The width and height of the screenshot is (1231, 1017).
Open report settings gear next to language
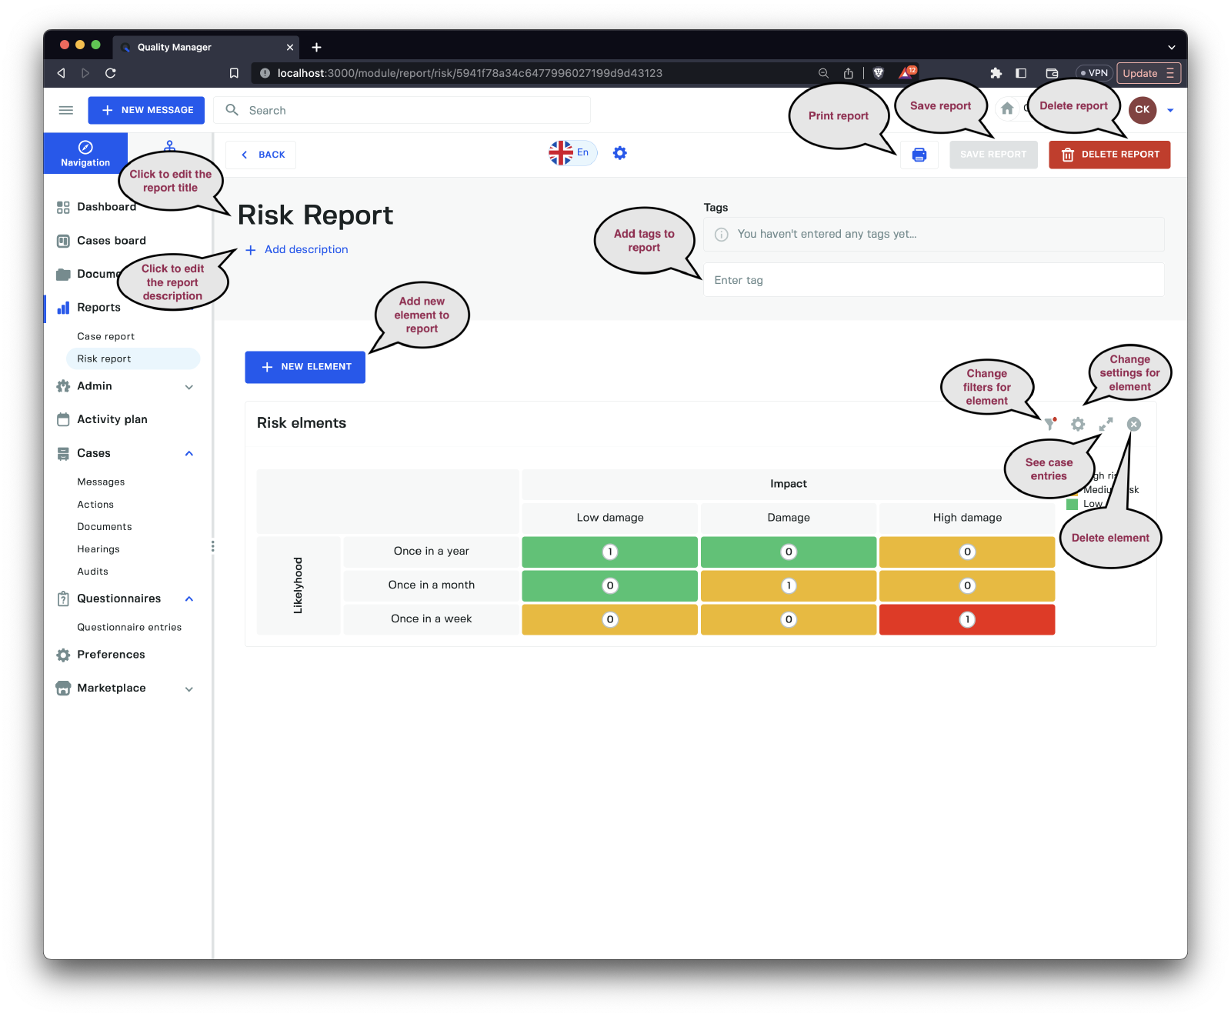point(619,153)
